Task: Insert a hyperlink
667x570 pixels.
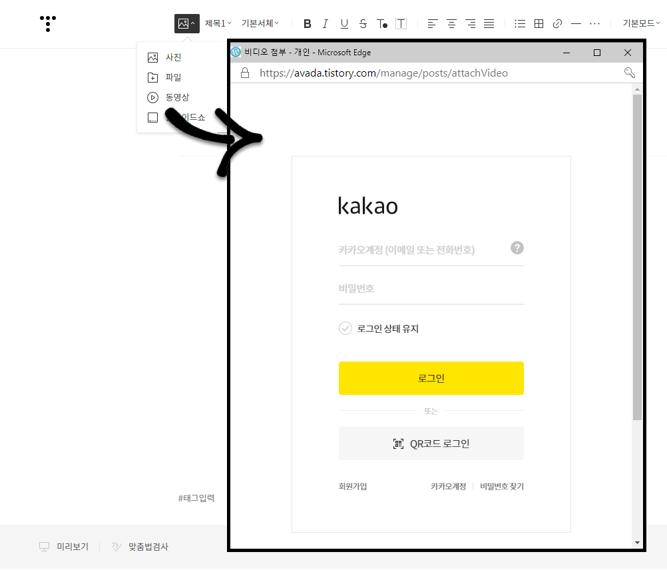Action: coord(557,24)
